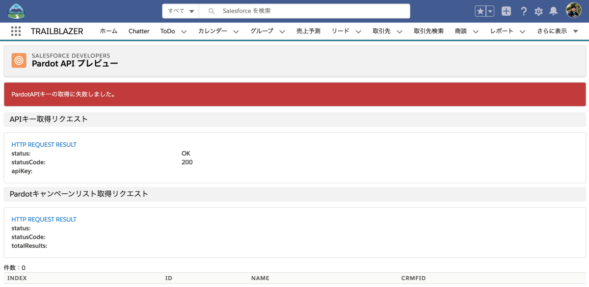Screen dimensions: 589x287
Task: Expand the リード tab chevron
Action: point(358,31)
